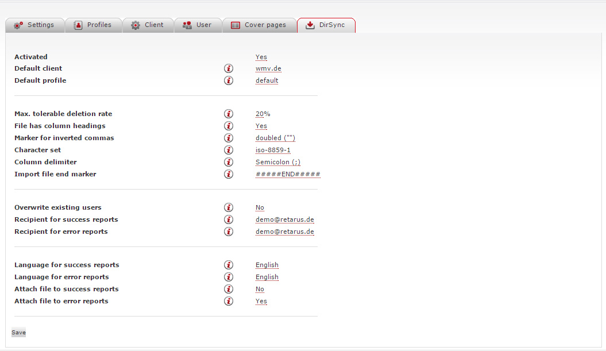
Task: Click info icon for Language for success reports
Action: click(229, 265)
